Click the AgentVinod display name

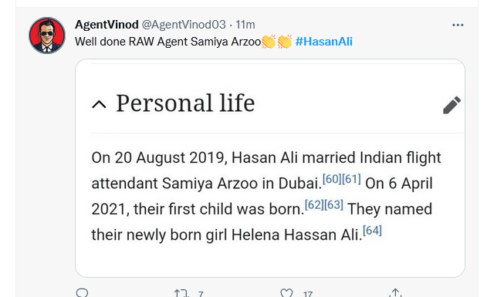point(107,25)
